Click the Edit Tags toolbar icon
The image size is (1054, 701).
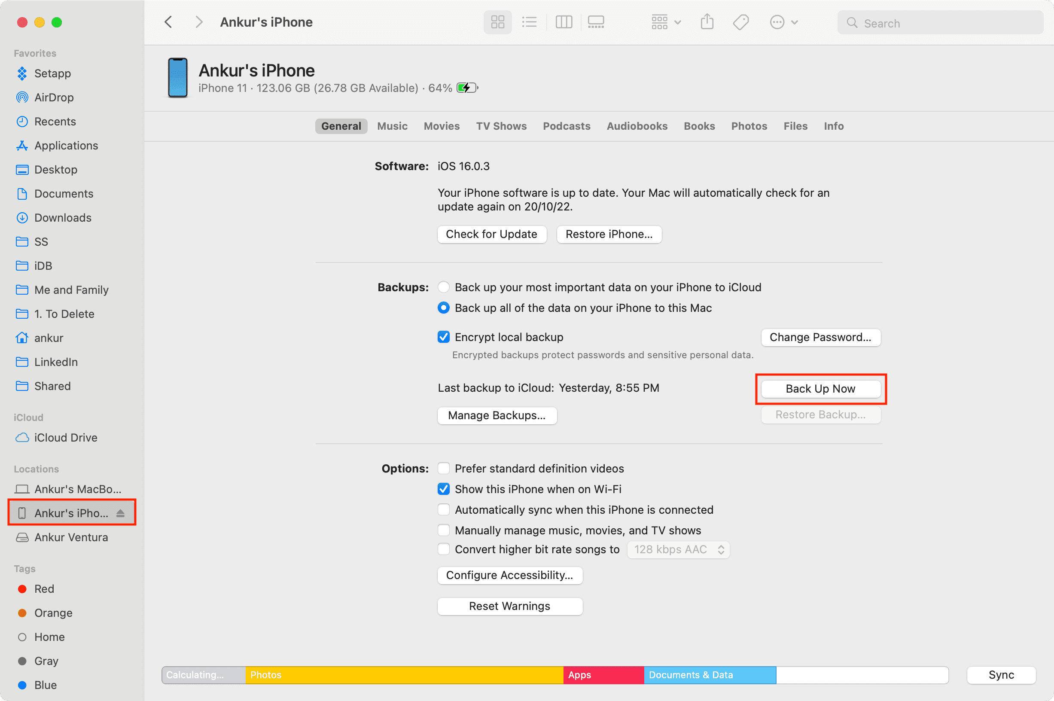click(740, 22)
